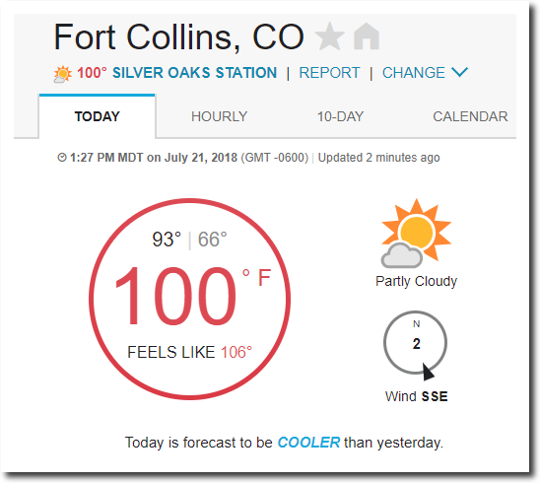Image resolution: width=540 pixels, height=483 pixels.
Task: Click the Fort Collins, CO heading
Action: 178,37
